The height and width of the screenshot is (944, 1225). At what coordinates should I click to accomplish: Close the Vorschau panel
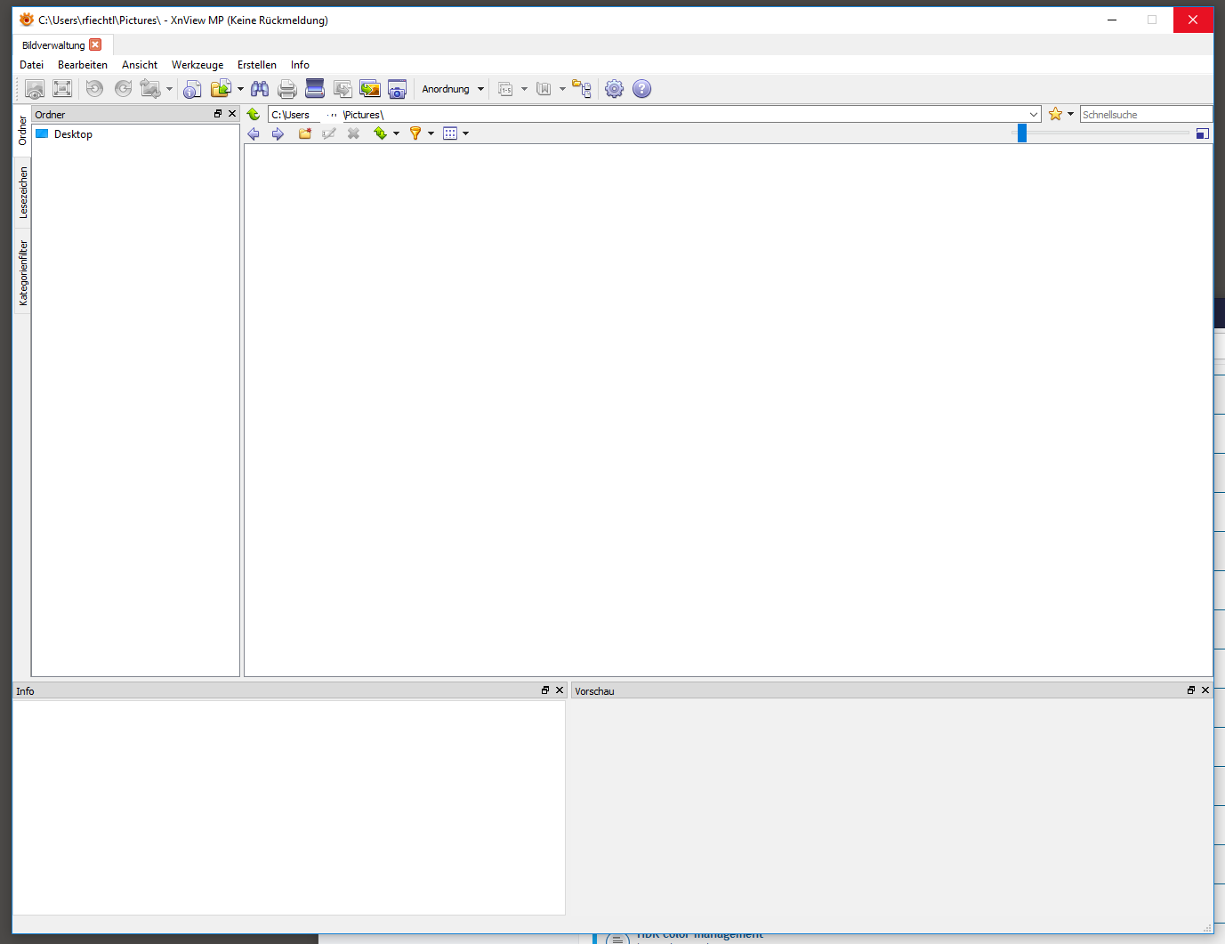click(x=1205, y=690)
